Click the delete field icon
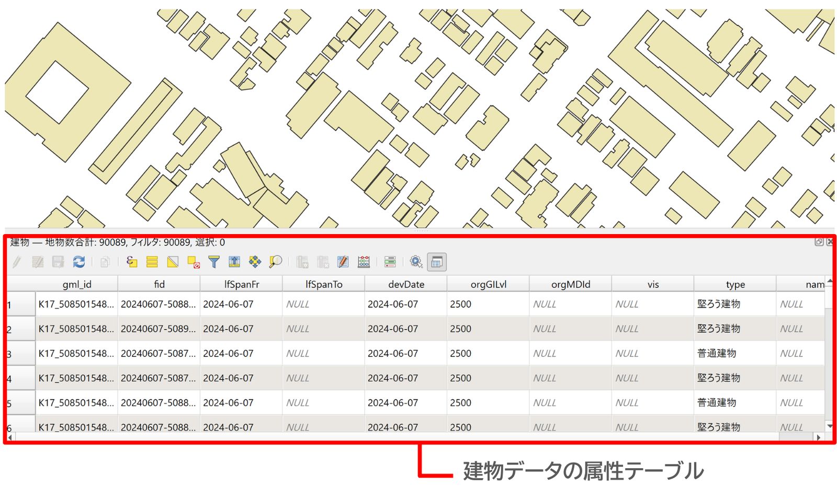Screen dimensions: 837x487 323,262
